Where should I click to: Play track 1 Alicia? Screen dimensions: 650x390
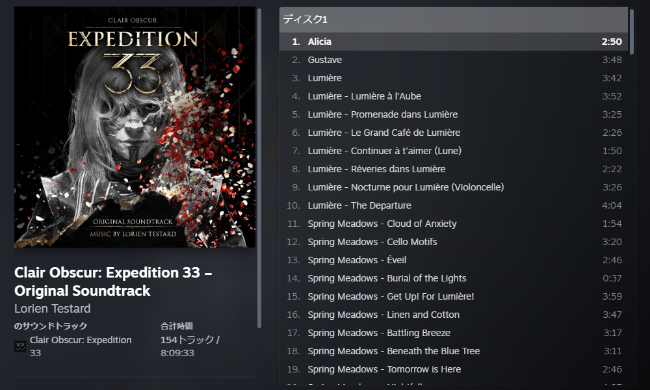tap(454, 42)
